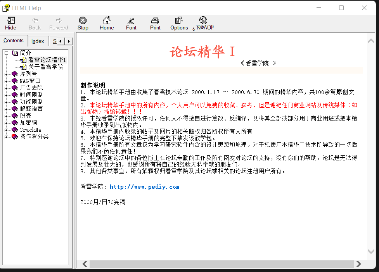This screenshot has height=272, width=379.
Task: Click the horizontal scrollbar right arrow
Action: point(359,264)
